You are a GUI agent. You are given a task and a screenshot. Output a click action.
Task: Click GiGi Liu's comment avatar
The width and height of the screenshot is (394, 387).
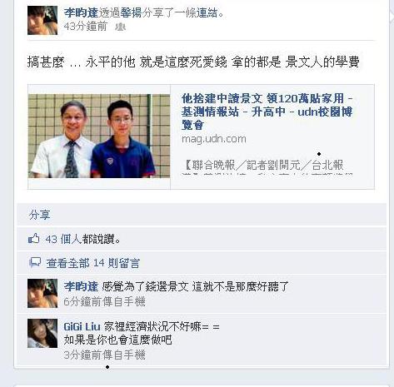click(x=42, y=333)
